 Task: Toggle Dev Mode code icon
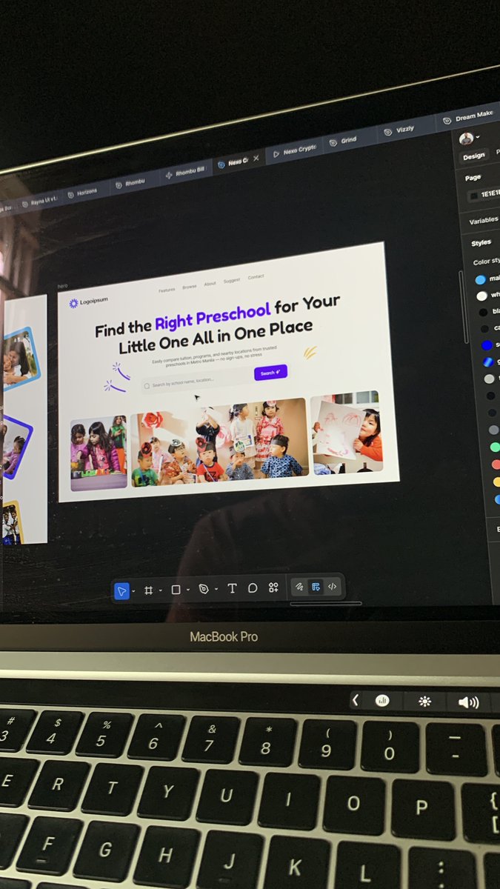pyautogui.click(x=332, y=585)
